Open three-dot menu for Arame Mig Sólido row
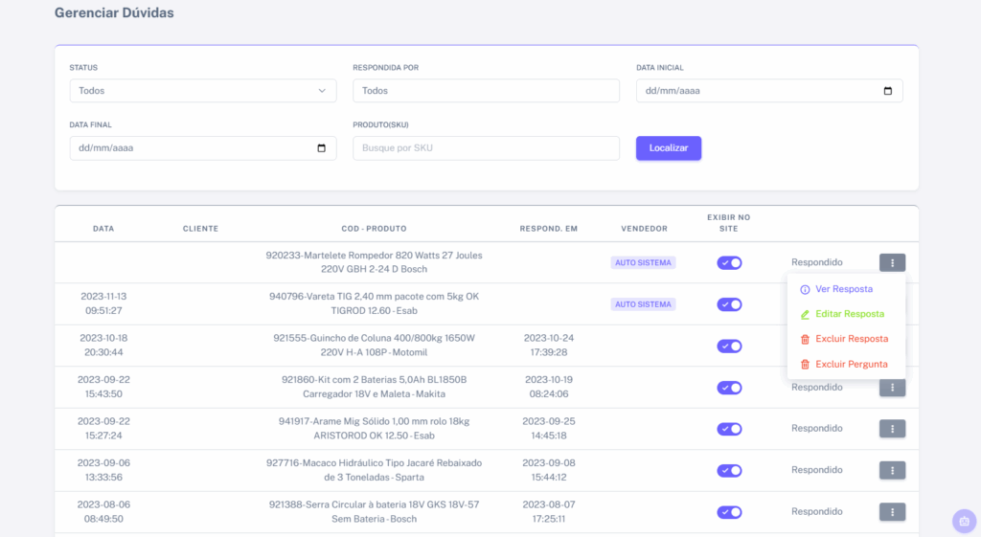981x537 pixels. (x=892, y=429)
